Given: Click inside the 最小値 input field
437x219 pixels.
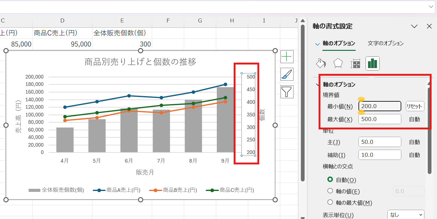Looking at the screenshot, I should click(x=379, y=106).
